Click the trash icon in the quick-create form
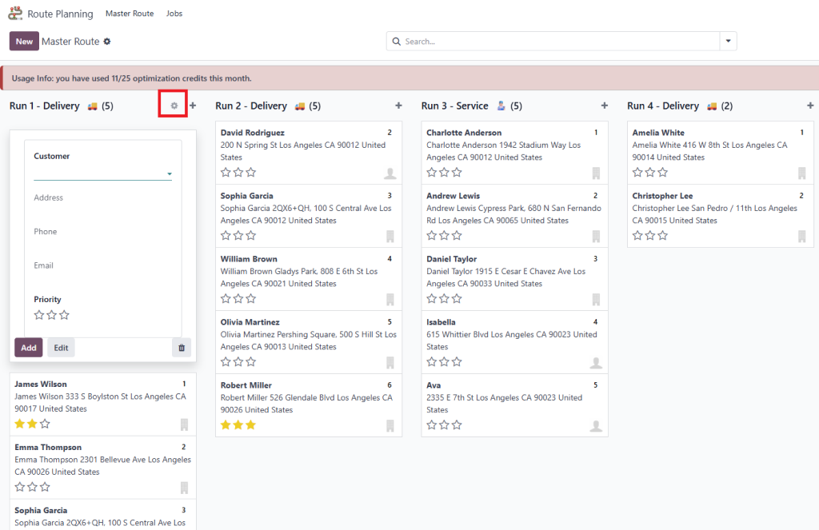 tap(182, 348)
